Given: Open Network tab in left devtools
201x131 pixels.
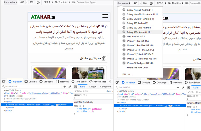Looking at the screenshot, I should 62,82.
